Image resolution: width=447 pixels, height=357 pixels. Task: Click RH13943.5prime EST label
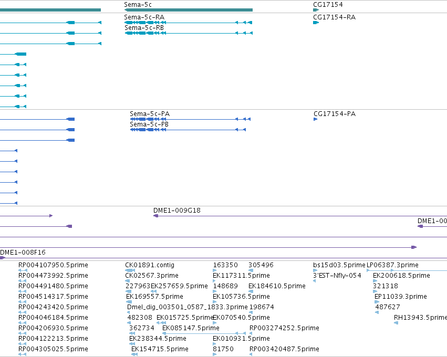click(420, 318)
